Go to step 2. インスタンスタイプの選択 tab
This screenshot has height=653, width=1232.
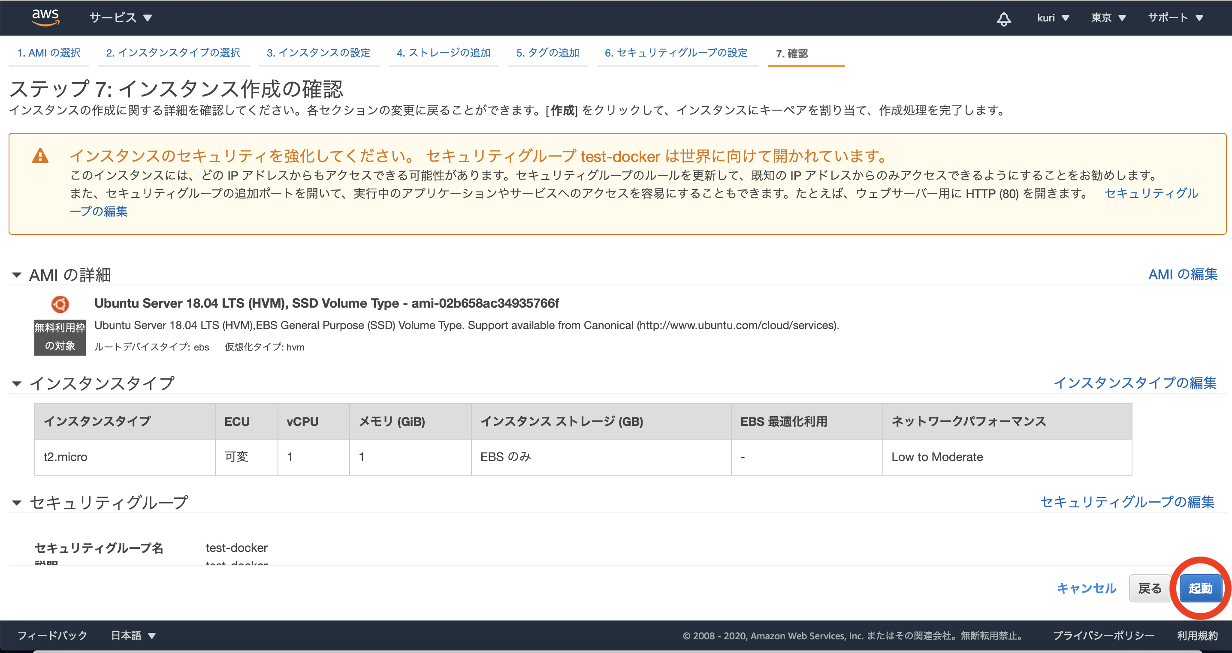coord(173,53)
